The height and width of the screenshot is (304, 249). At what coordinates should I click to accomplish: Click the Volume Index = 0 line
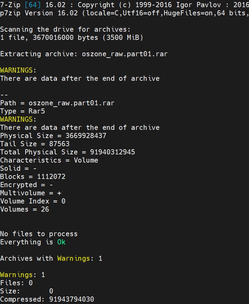point(33,201)
